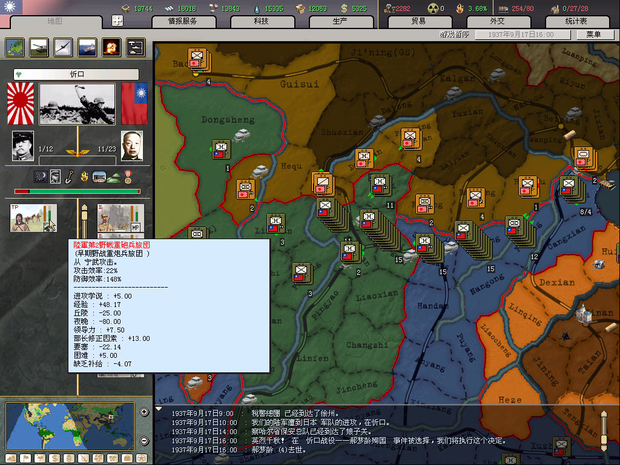Select Chinese stack labeled 8/4 near Cangxian
This screenshot has height=465, width=620.
tap(573, 189)
